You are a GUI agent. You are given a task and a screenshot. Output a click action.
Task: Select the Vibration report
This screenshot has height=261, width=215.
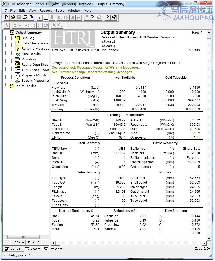pyautogui.click(x=29, y=59)
